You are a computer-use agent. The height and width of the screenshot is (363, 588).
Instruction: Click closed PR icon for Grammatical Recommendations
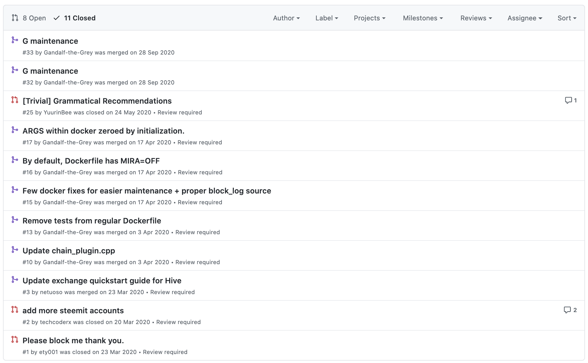15,100
